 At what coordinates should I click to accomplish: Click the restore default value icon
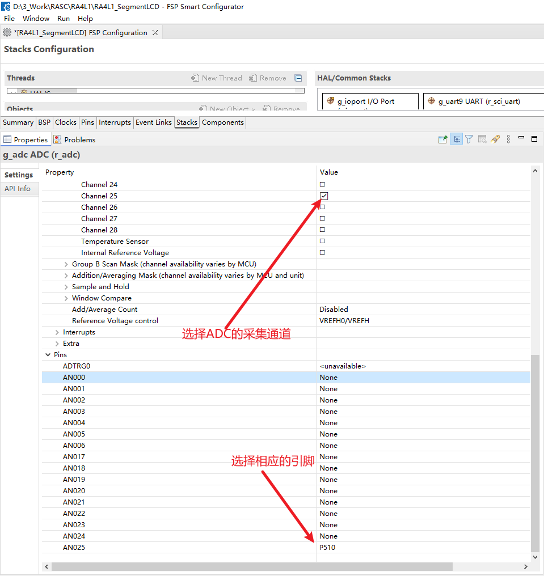pyautogui.click(x=482, y=139)
